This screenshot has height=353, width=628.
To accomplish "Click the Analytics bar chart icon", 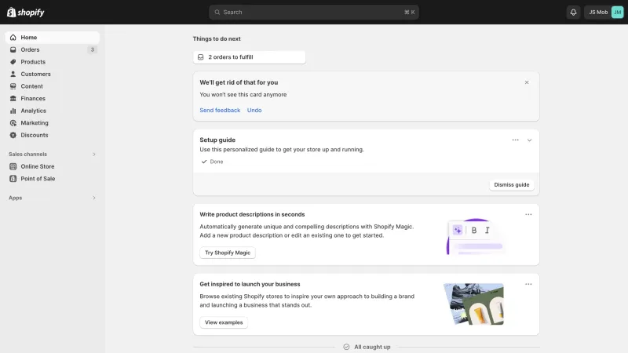I will tap(13, 111).
